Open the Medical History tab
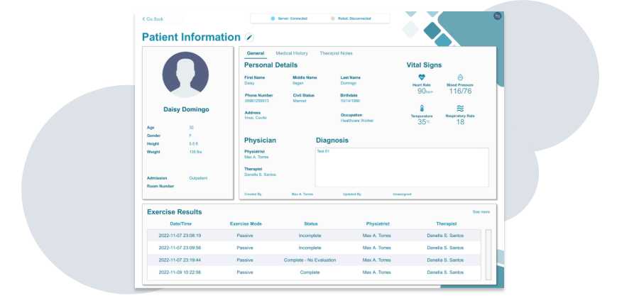This screenshot has width=639, height=298. click(x=292, y=53)
